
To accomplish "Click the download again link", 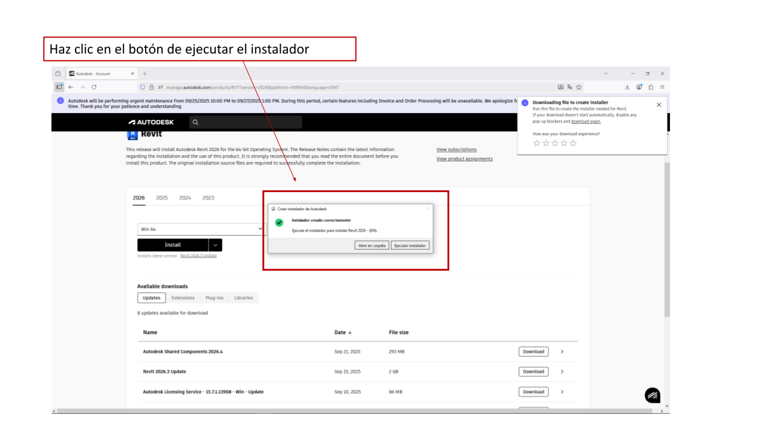I will [586, 121].
